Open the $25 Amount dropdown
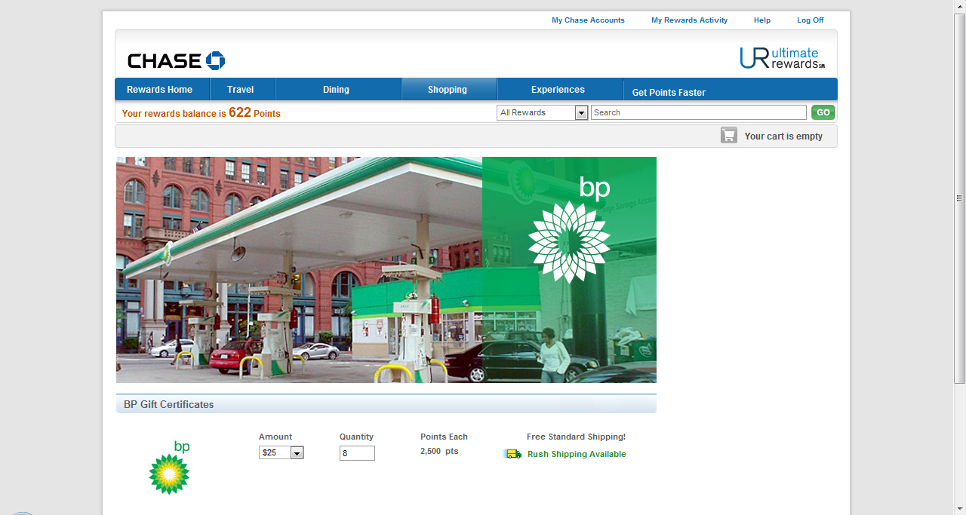The width and height of the screenshot is (966, 515). click(281, 453)
